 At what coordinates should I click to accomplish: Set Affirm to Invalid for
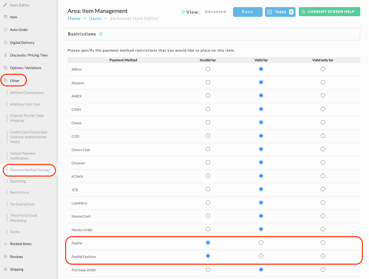click(208, 69)
